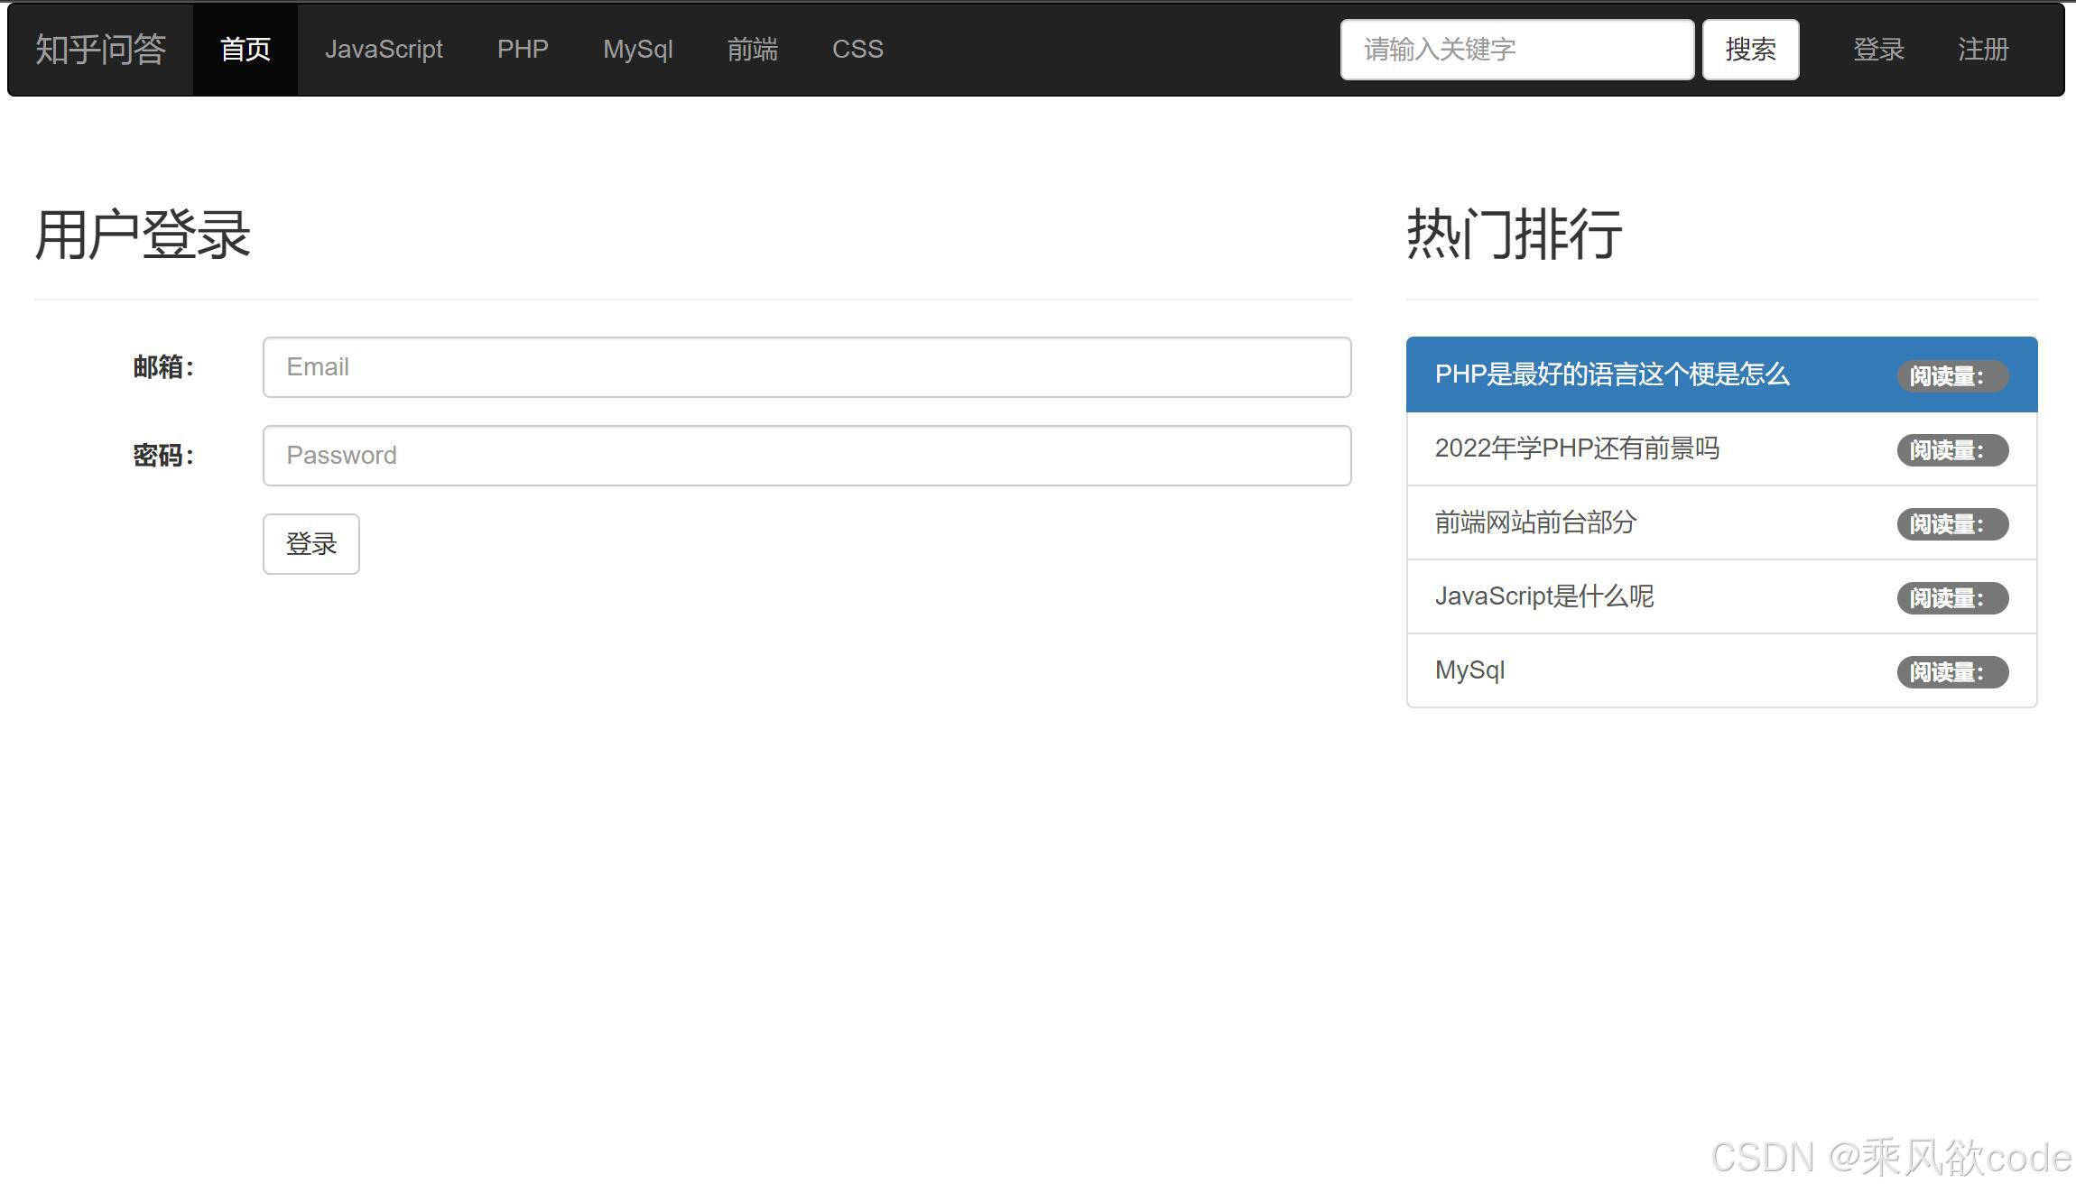Switch to the JavaScript category tab

(384, 49)
